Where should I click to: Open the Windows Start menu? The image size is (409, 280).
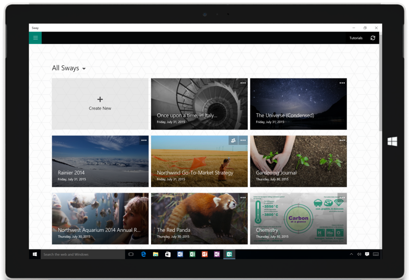point(35,254)
